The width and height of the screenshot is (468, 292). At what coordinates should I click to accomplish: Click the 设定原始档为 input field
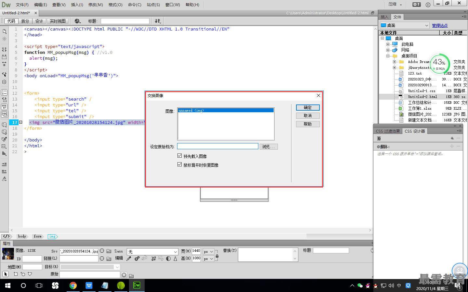pyautogui.click(x=218, y=146)
